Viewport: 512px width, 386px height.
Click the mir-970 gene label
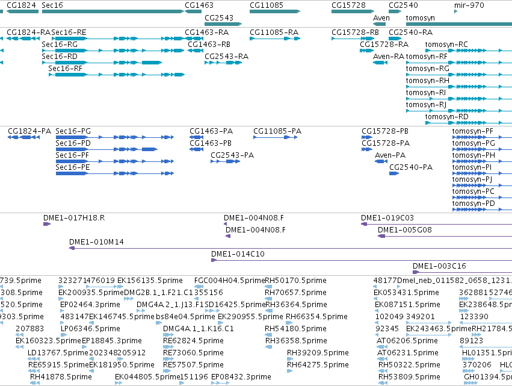[x=469, y=5]
